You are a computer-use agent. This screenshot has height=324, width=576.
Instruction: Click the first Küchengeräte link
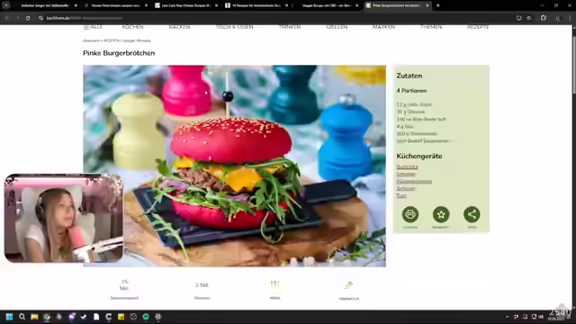pyautogui.click(x=407, y=166)
